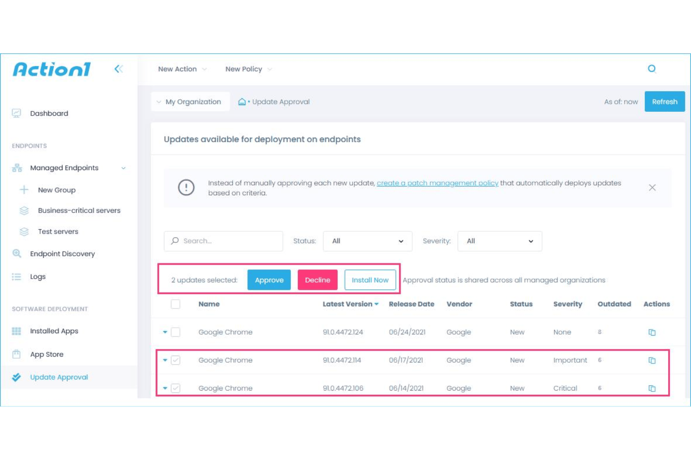Expand the Chrome 91.0.4472.124 row arrow
This screenshot has width=691, height=460.
tap(165, 332)
